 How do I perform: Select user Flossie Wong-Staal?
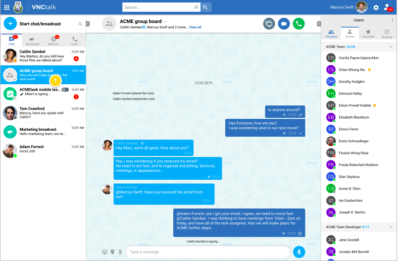pos(358,153)
